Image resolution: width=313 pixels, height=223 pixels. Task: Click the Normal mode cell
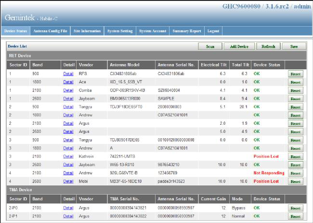coord(238,216)
